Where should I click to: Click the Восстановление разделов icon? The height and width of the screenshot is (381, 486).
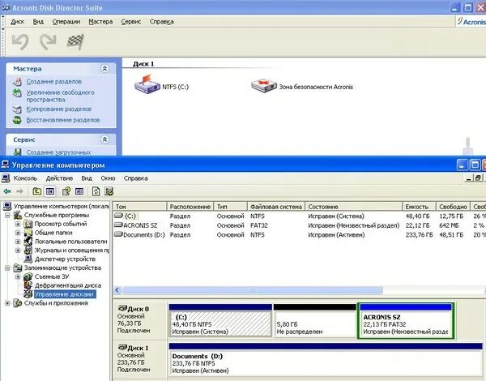coord(17,120)
